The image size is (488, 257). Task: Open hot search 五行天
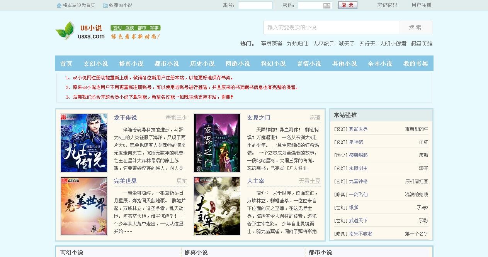click(x=367, y=44)
